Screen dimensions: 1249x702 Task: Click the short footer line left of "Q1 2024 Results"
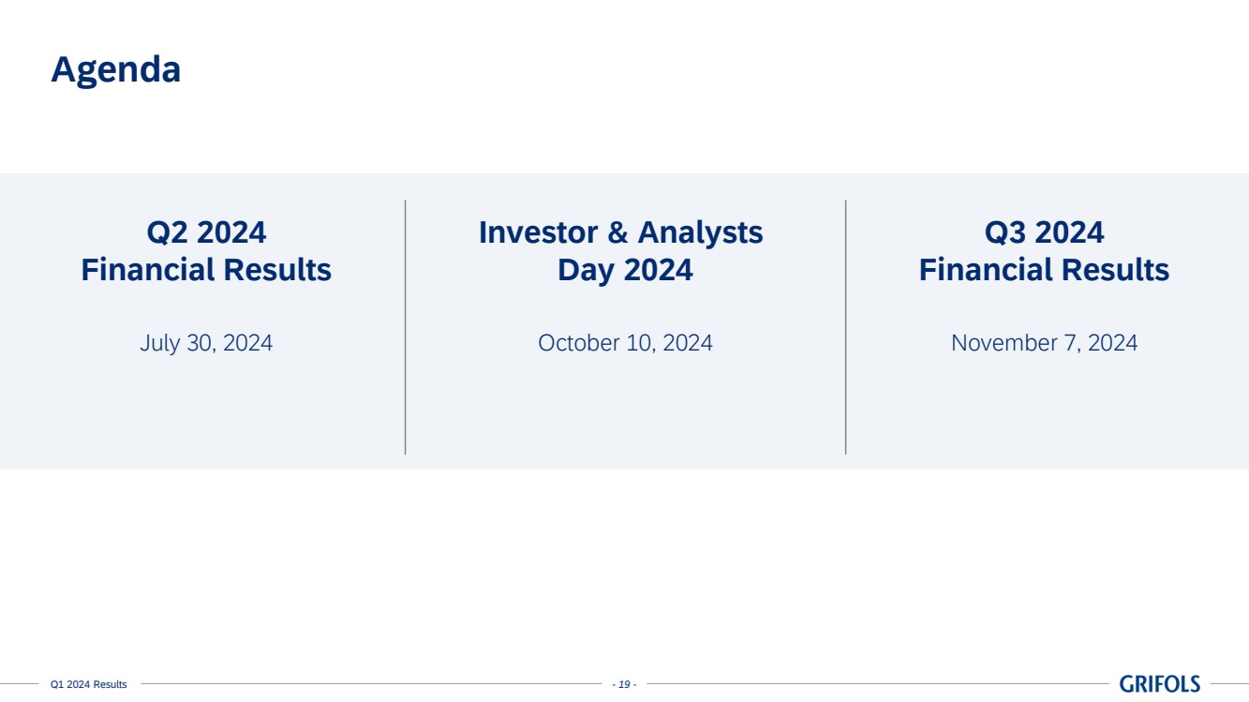(x=19, y=684)
